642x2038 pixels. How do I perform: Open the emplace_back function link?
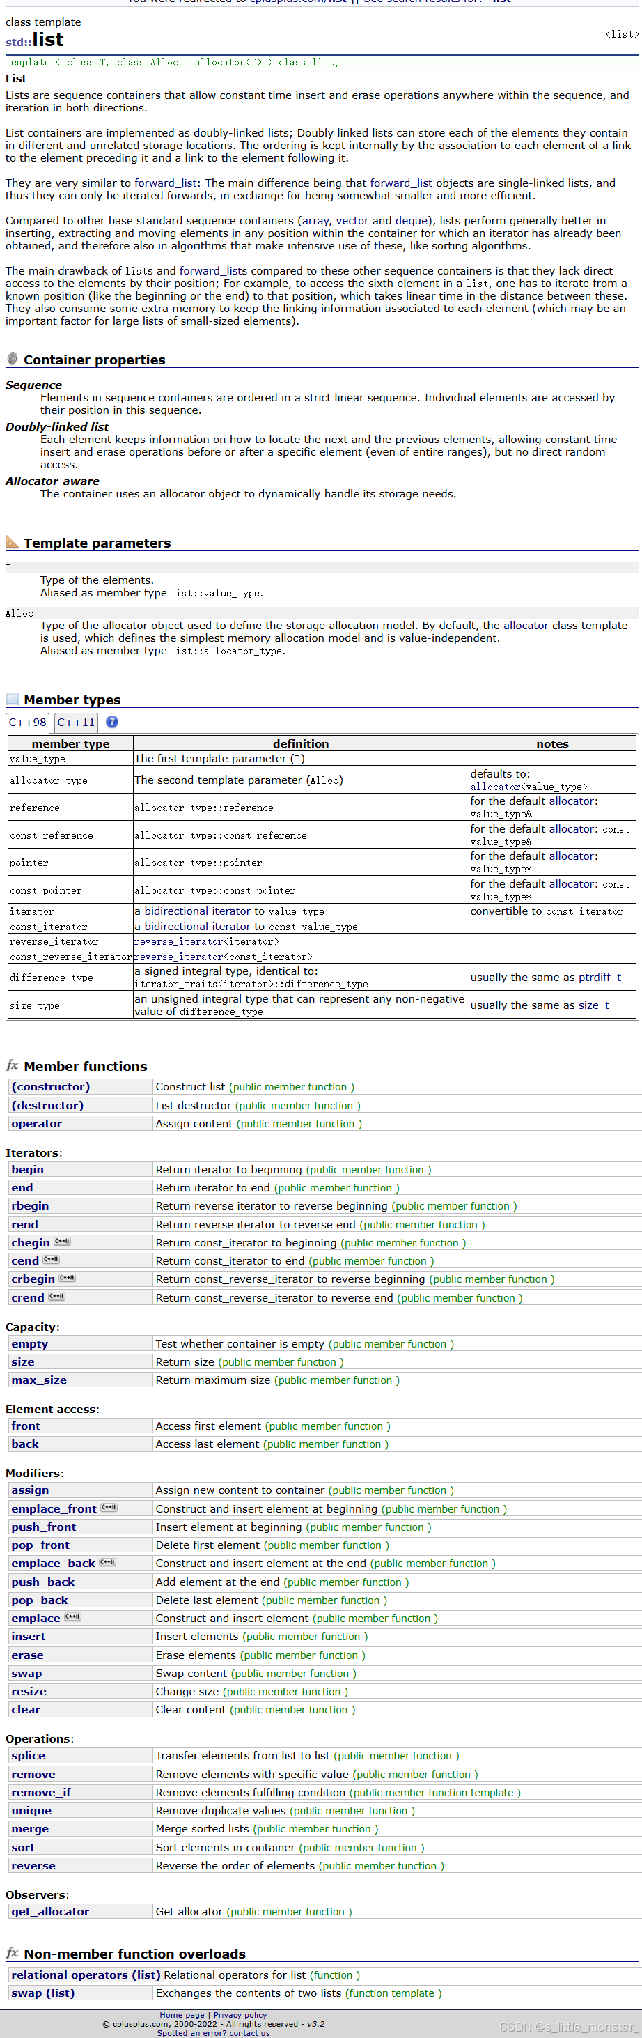(53, 1564)
